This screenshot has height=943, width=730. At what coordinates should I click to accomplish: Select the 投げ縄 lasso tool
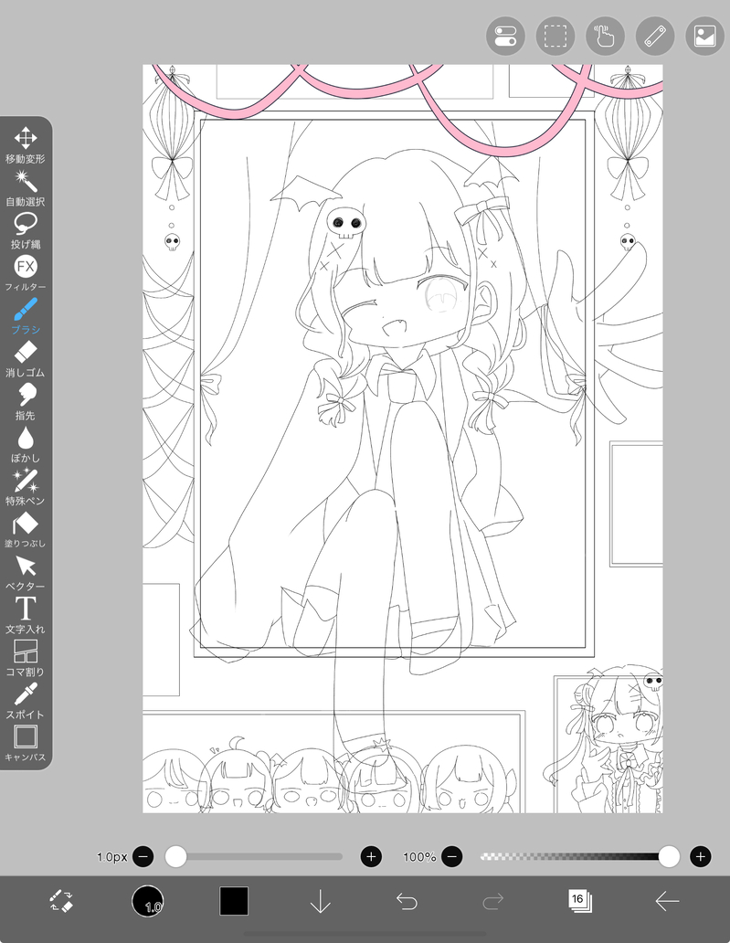coord(26,231)
